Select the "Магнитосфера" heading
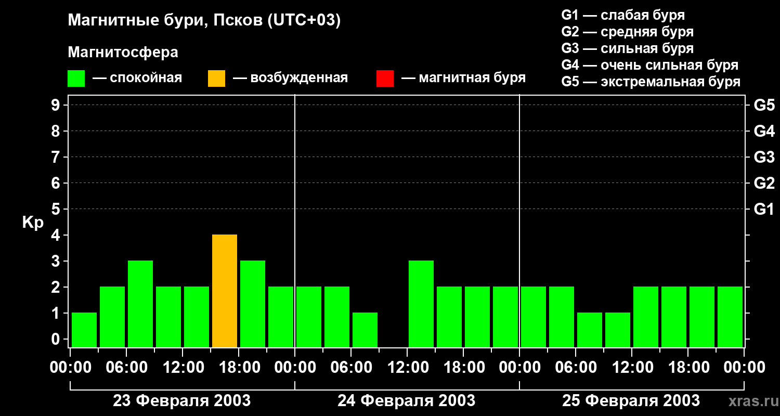Image resolution: width=780 pixels, height=416 pixels. tap(123, 53)
